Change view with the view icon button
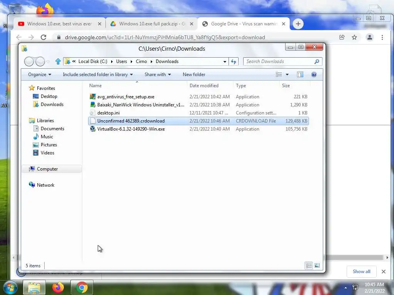The image size is (394, 295). coord(279,75)
